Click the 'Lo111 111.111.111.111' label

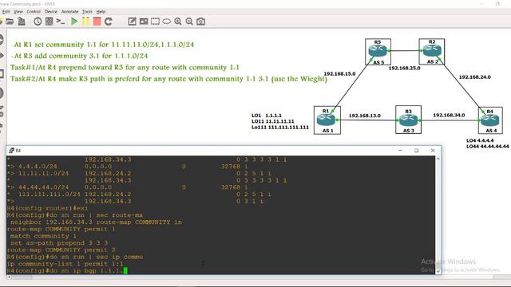pyautogui.click(x=280, y=128)
